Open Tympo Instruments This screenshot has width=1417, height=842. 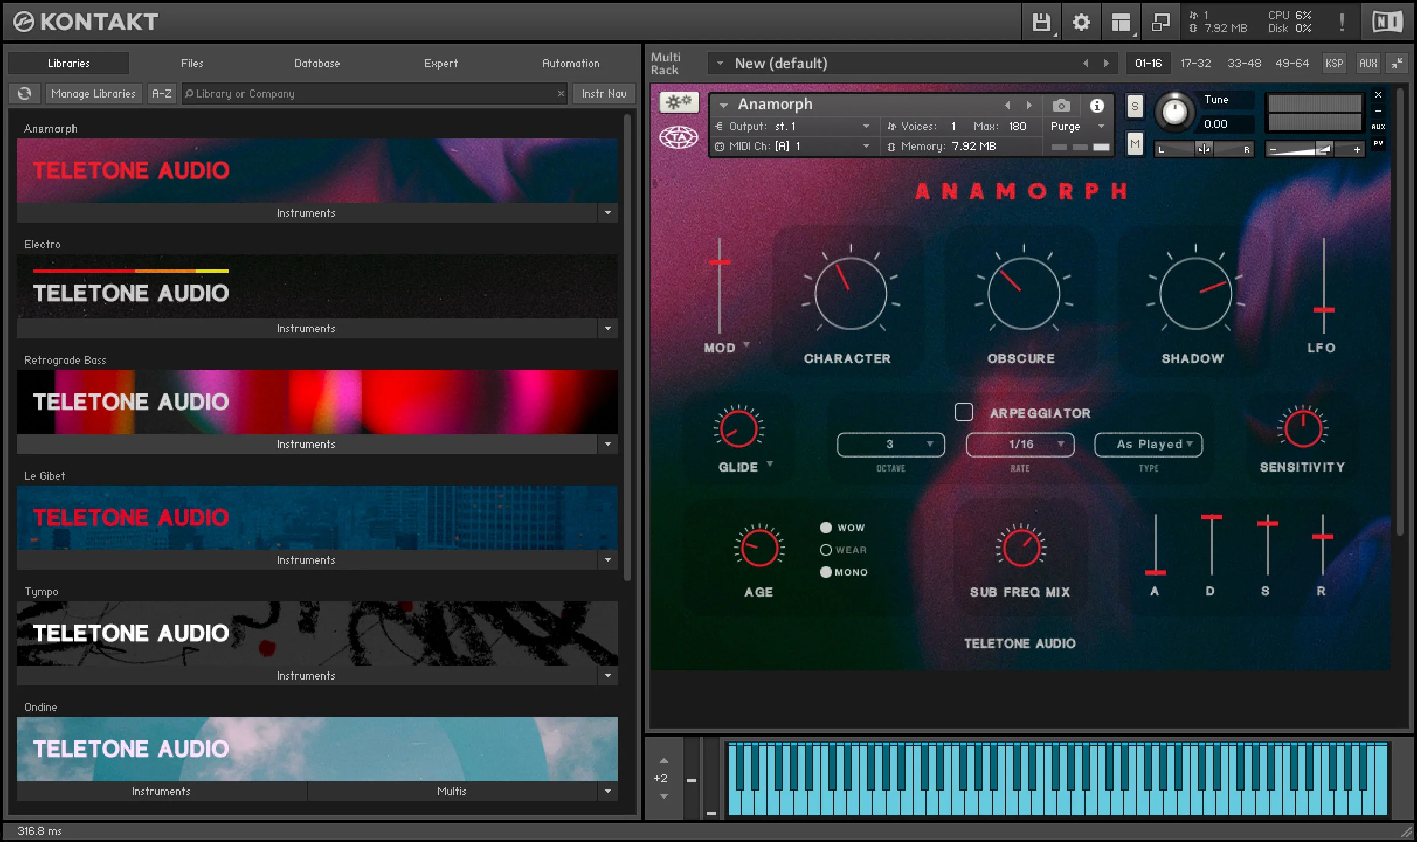click(x=306, y=675)
